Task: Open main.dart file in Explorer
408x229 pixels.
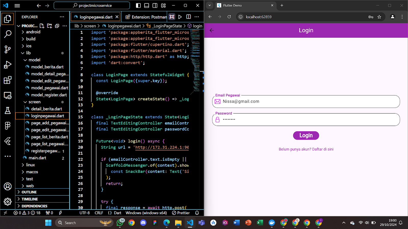Action: (42, 158)
